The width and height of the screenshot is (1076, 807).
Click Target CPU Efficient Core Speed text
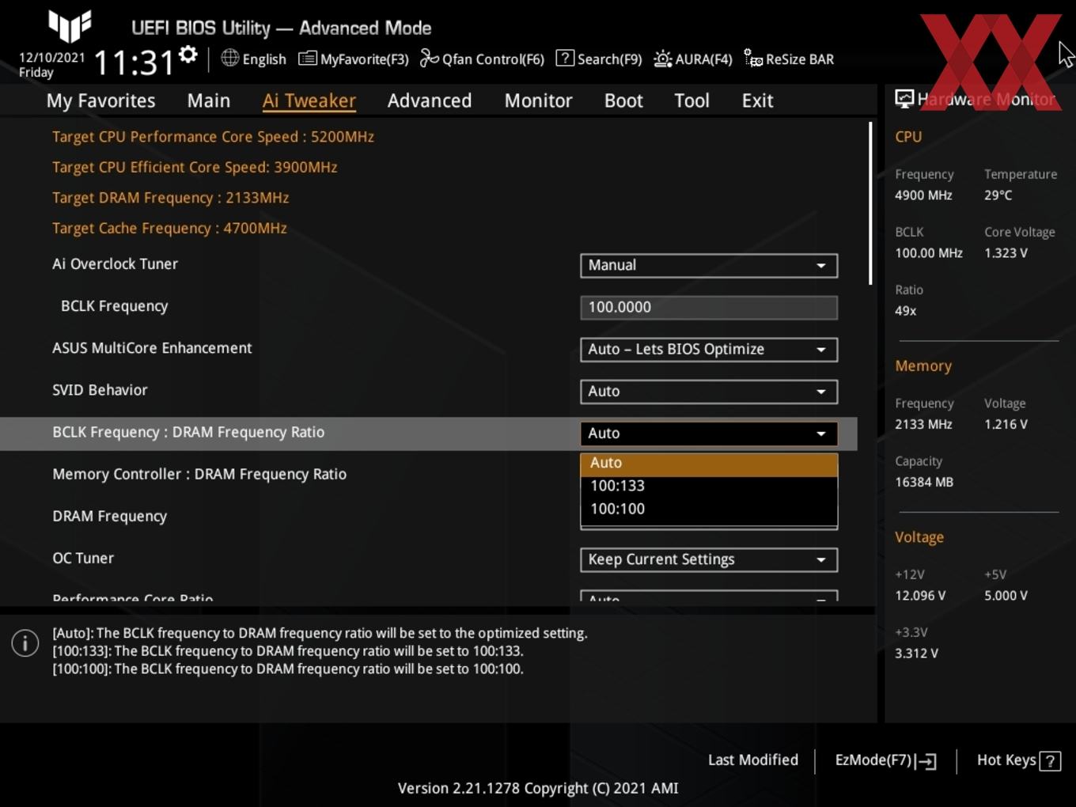pyautogui.click(x=195, y=167)
